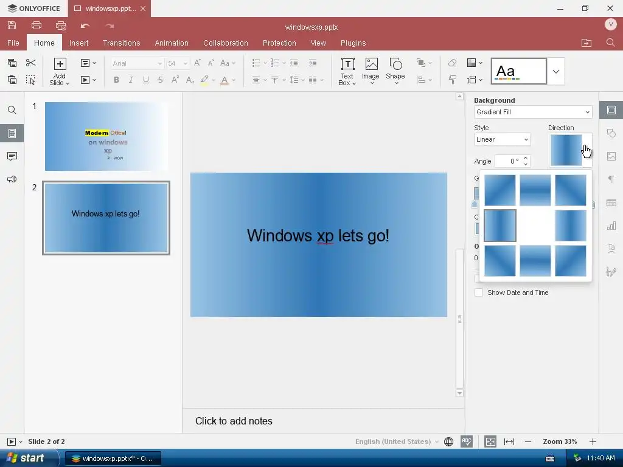Toggle Strikethrough formatting
The height and width of the screenshot is (467, 623).
tap(161, 80)
